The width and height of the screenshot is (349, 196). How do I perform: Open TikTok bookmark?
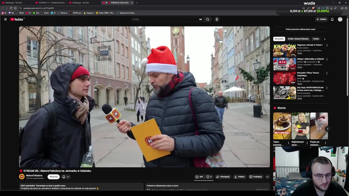click(x=20, y=13)
